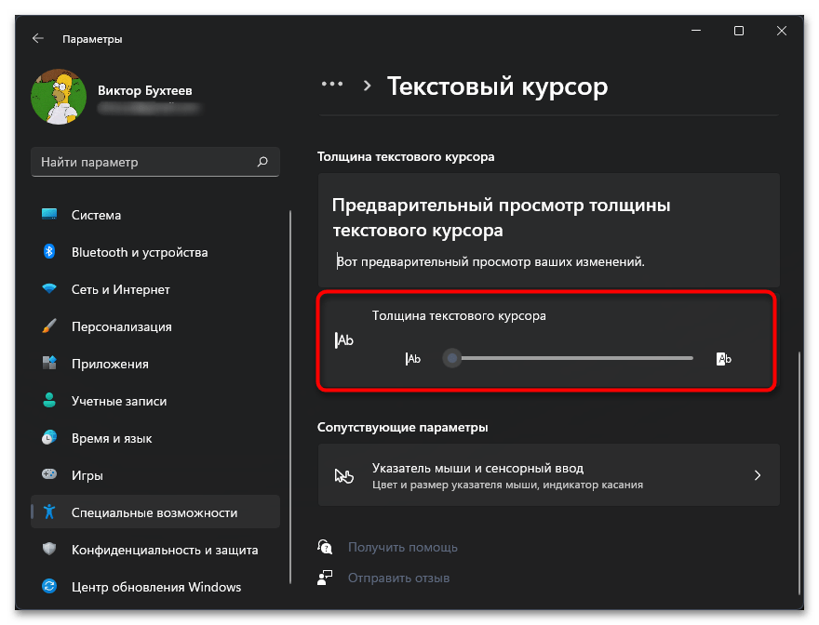Open the Apps category icon
Viewport: 819px width, 625px height.
coord(50,364)
